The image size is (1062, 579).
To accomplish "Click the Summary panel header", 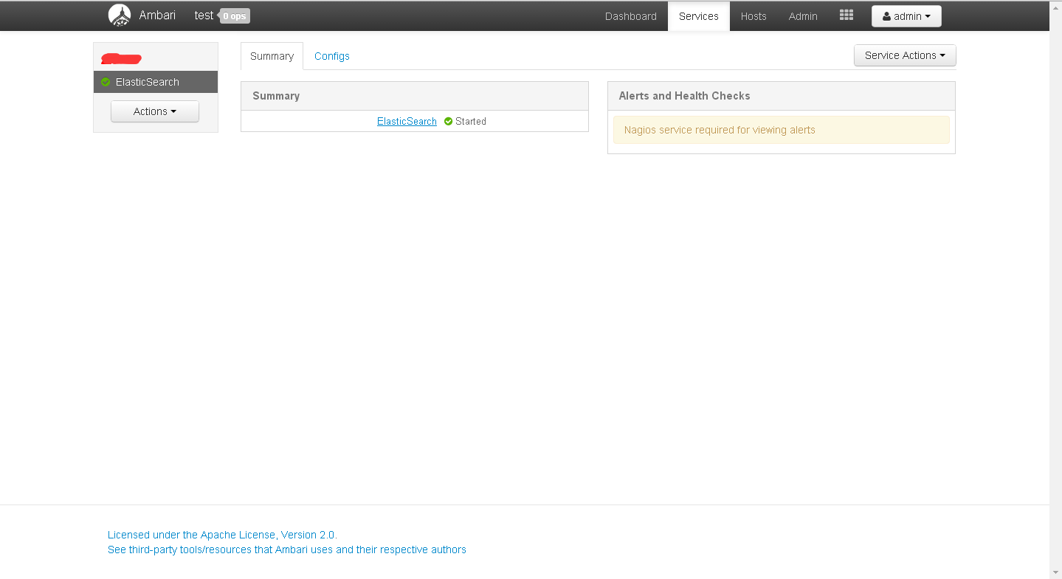I will (415, 96).
